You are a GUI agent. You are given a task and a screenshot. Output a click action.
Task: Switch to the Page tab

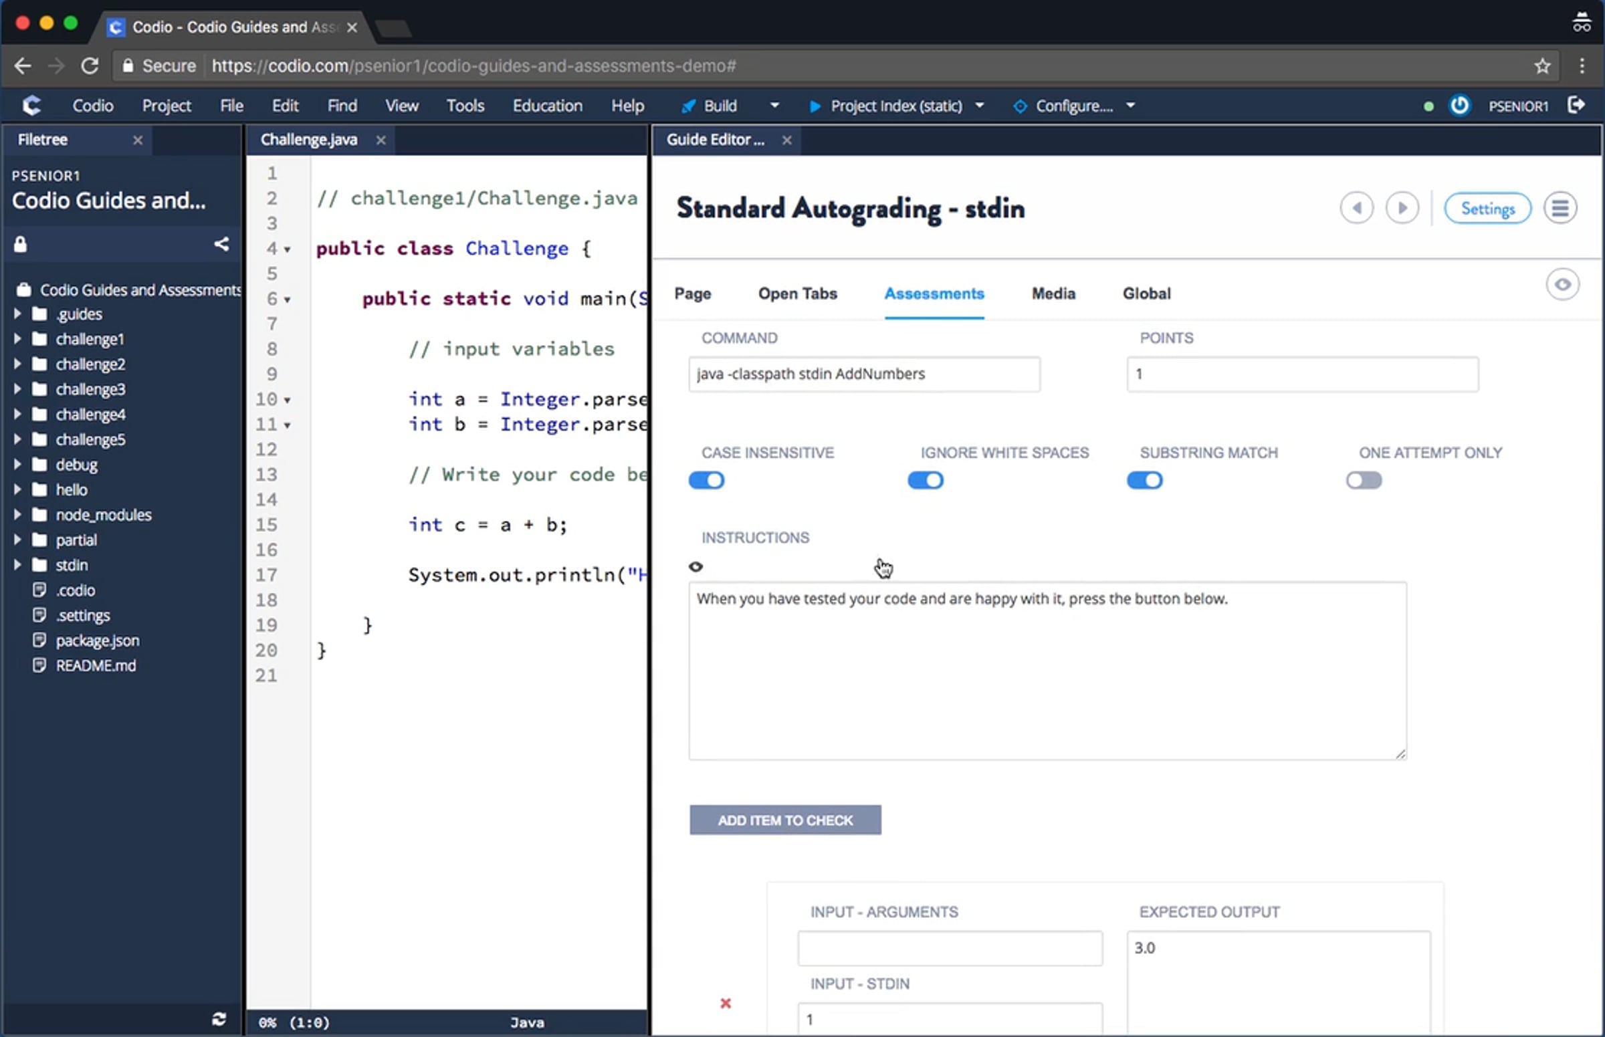(x=691, y=294)
